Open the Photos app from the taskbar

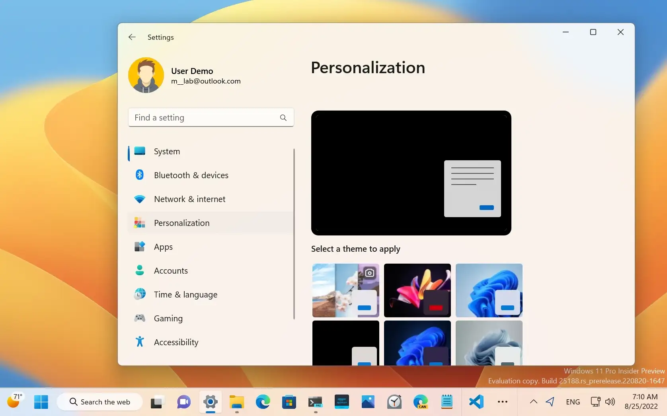click(368, 402)
